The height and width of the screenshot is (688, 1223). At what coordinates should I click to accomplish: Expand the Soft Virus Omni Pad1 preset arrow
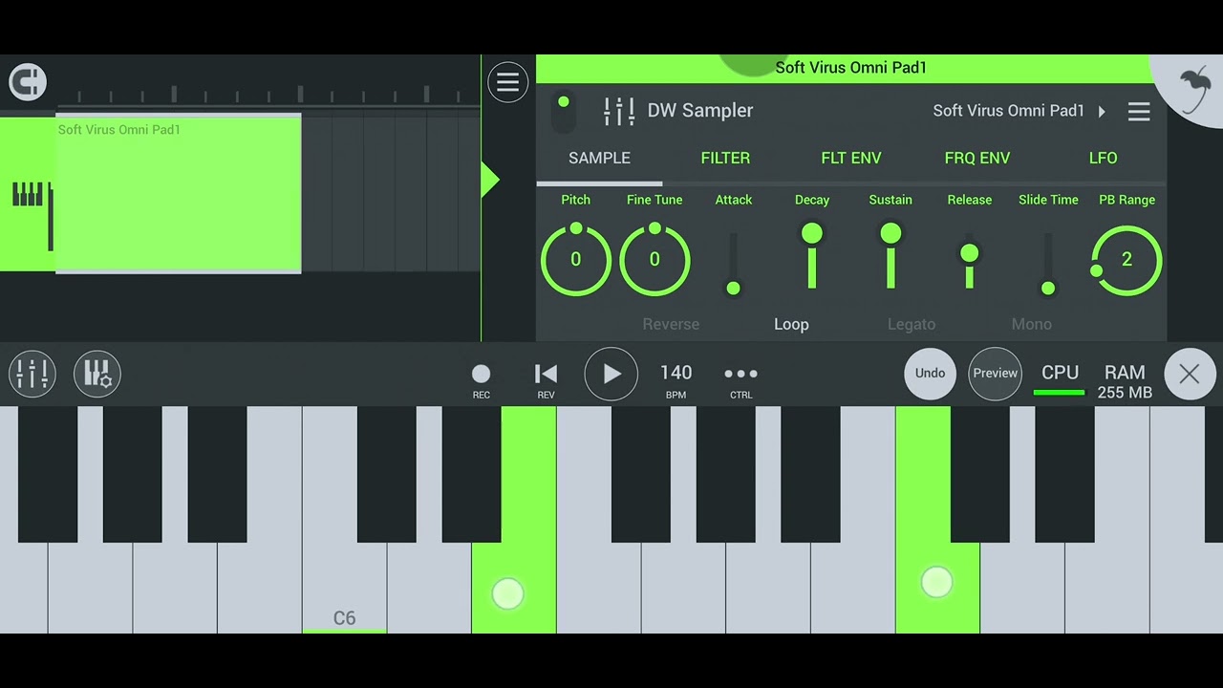point(1102,112)
